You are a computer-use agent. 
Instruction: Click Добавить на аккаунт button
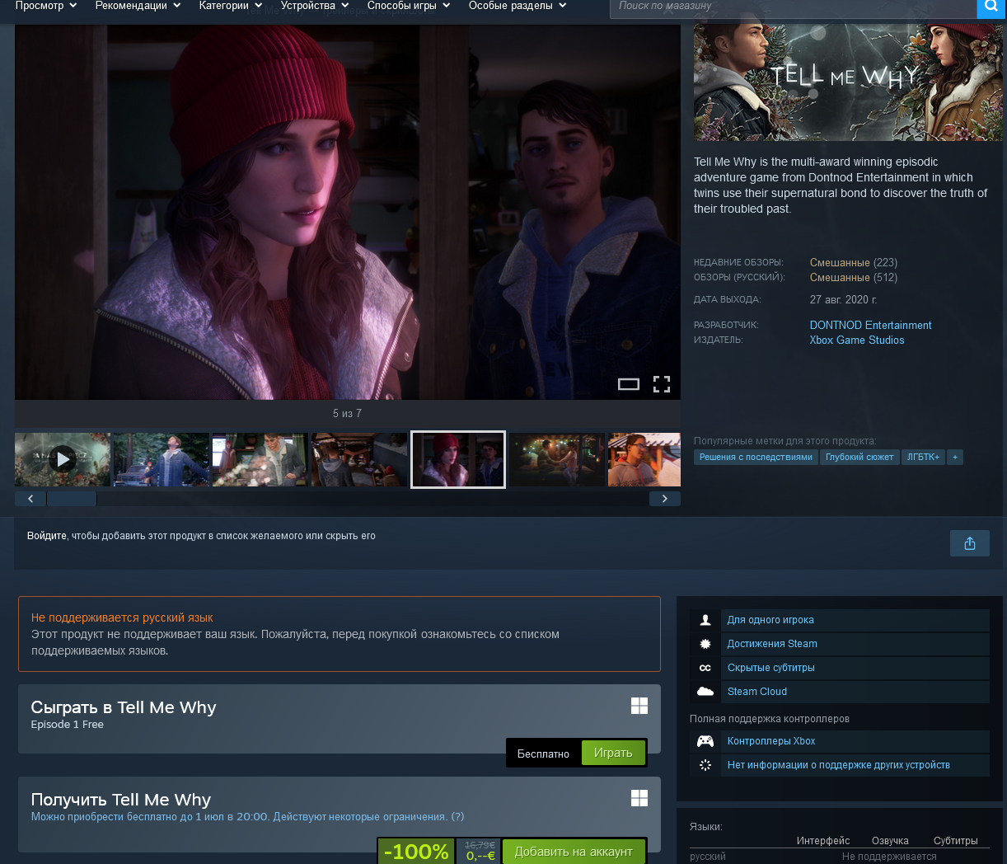(x=574, y=852)
